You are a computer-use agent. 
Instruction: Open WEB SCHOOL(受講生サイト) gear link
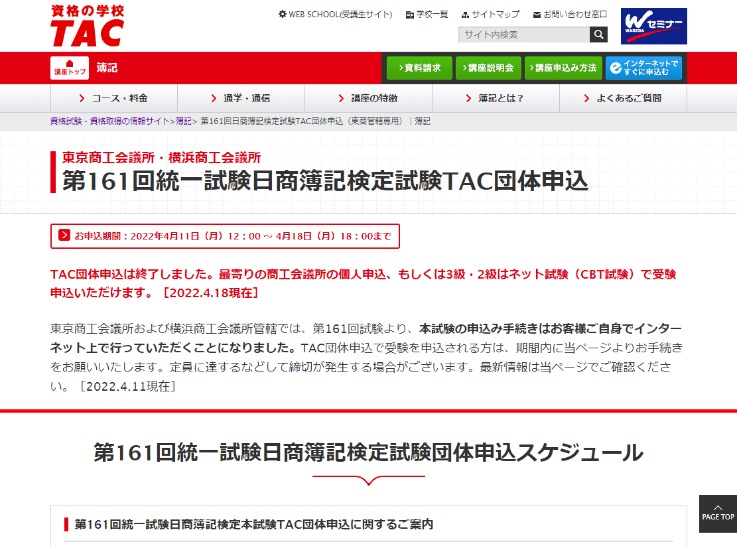point(335,14)
